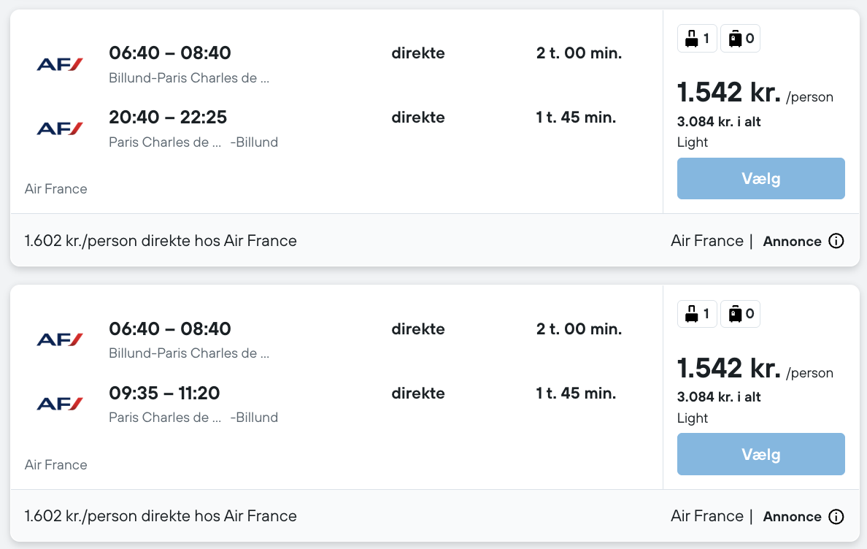
Task: Click the 1.542 kr. price in the first card
Action: point(729,93)
